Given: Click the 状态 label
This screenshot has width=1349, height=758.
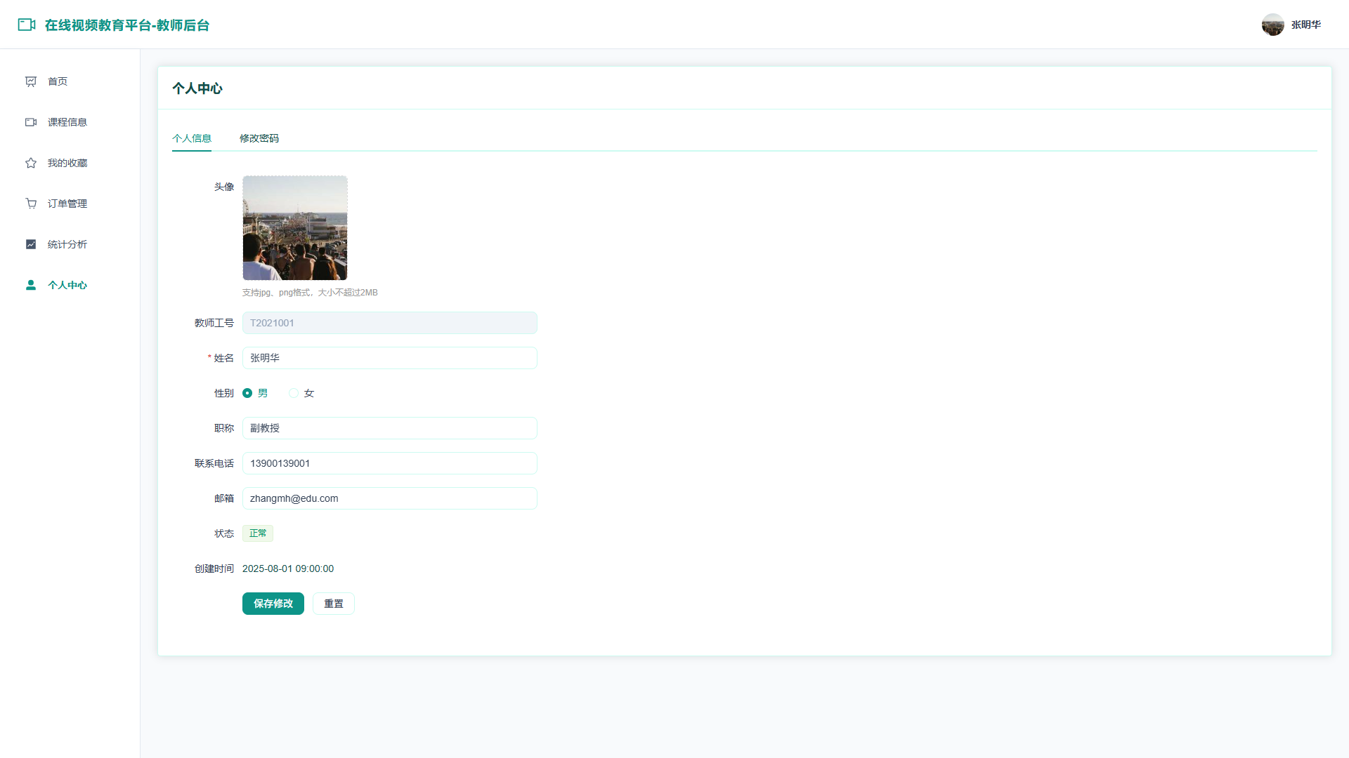Looking at the screenshot, I should click(224, 533).
